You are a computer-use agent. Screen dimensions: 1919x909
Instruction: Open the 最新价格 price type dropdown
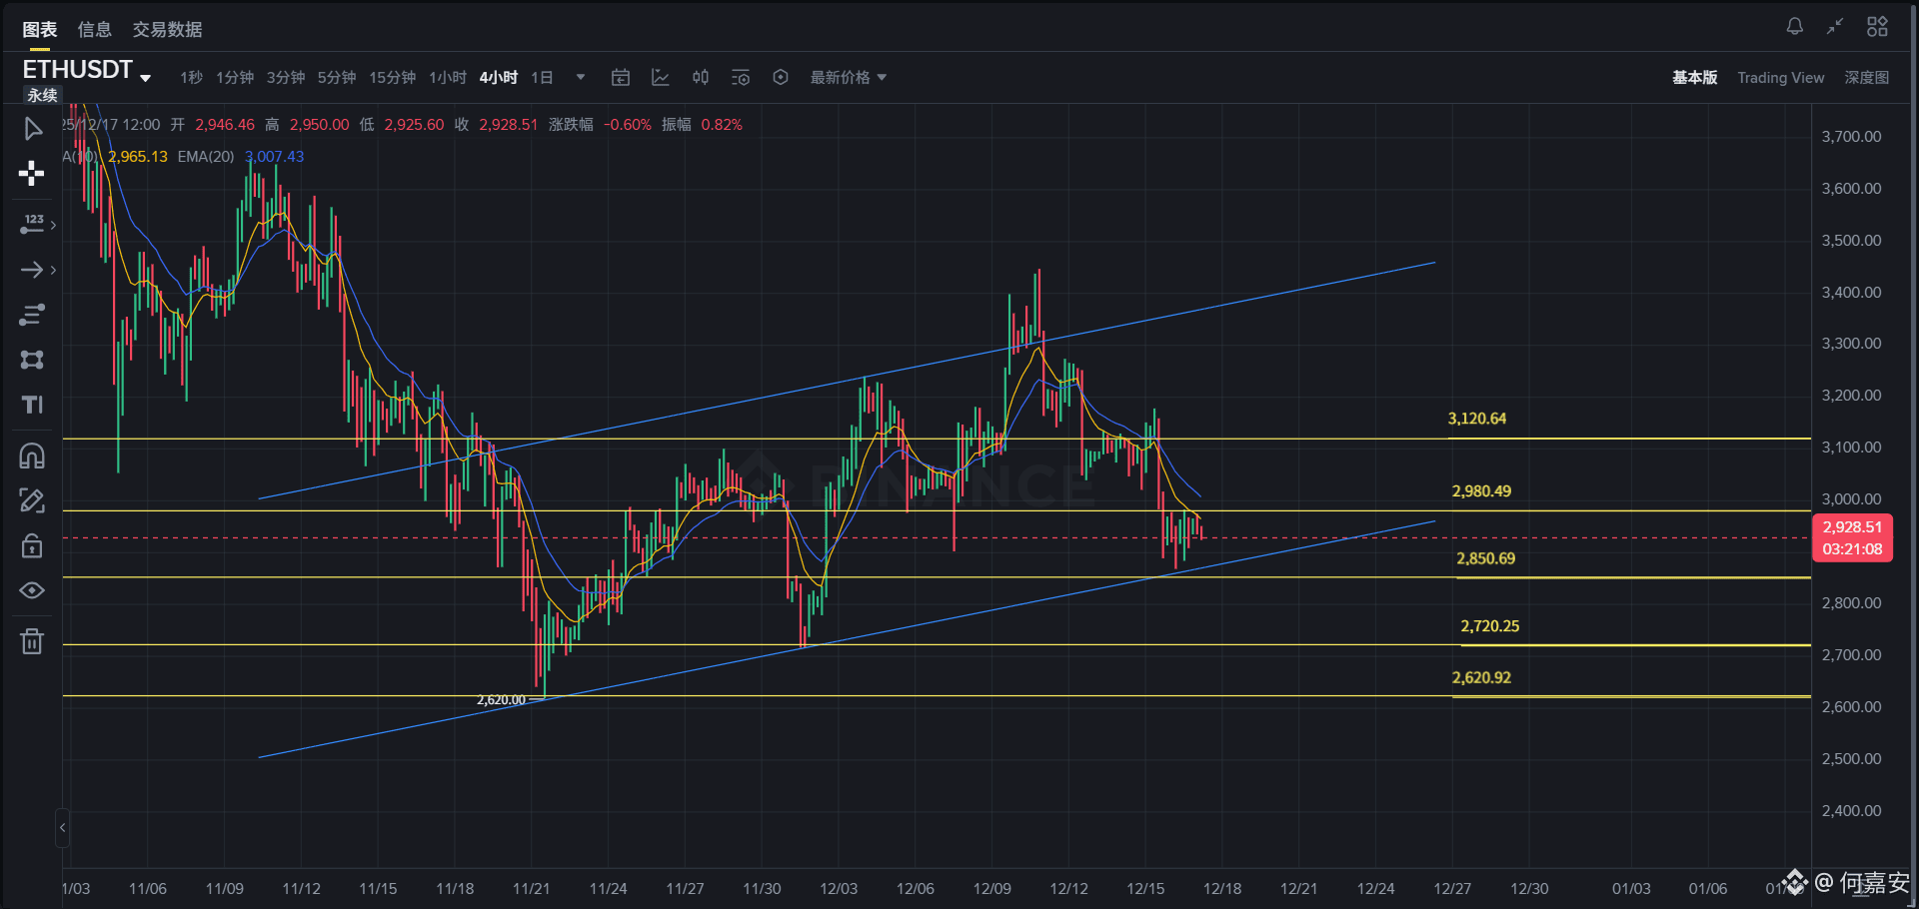848,77
